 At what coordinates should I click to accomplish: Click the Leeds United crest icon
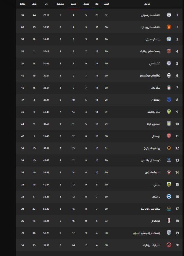169,112
